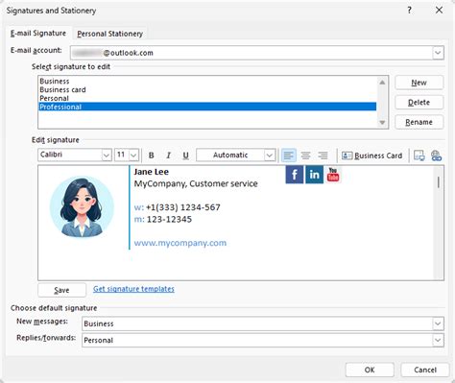Insert picture icon in signature toolbar
This screenshot has width=455, height=383.
click(x=419, y=156)
